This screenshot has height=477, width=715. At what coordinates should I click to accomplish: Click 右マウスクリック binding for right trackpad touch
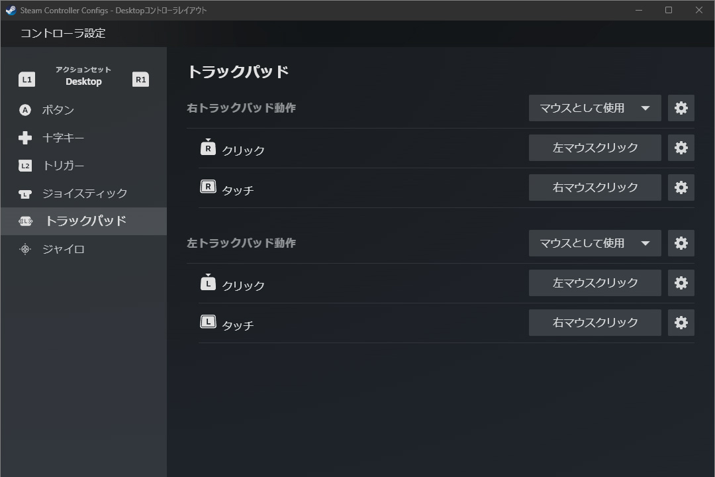click(x=595, y=187)
